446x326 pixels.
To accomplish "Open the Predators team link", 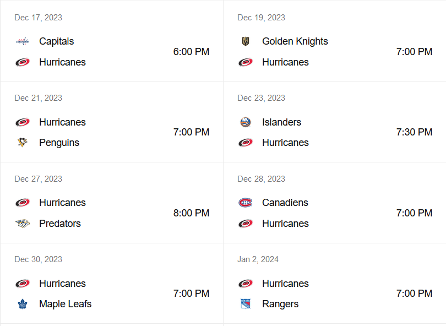I will pos(60,224).
